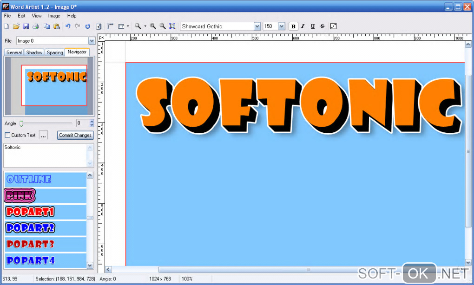Fit image to window icon
474x285 pixels.
(x=172, y=26)
